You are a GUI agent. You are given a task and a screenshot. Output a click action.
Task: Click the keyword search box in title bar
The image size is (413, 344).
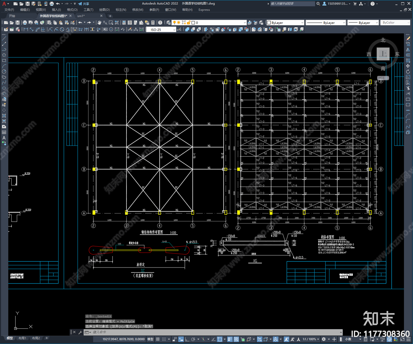click(x=292, y=4)
